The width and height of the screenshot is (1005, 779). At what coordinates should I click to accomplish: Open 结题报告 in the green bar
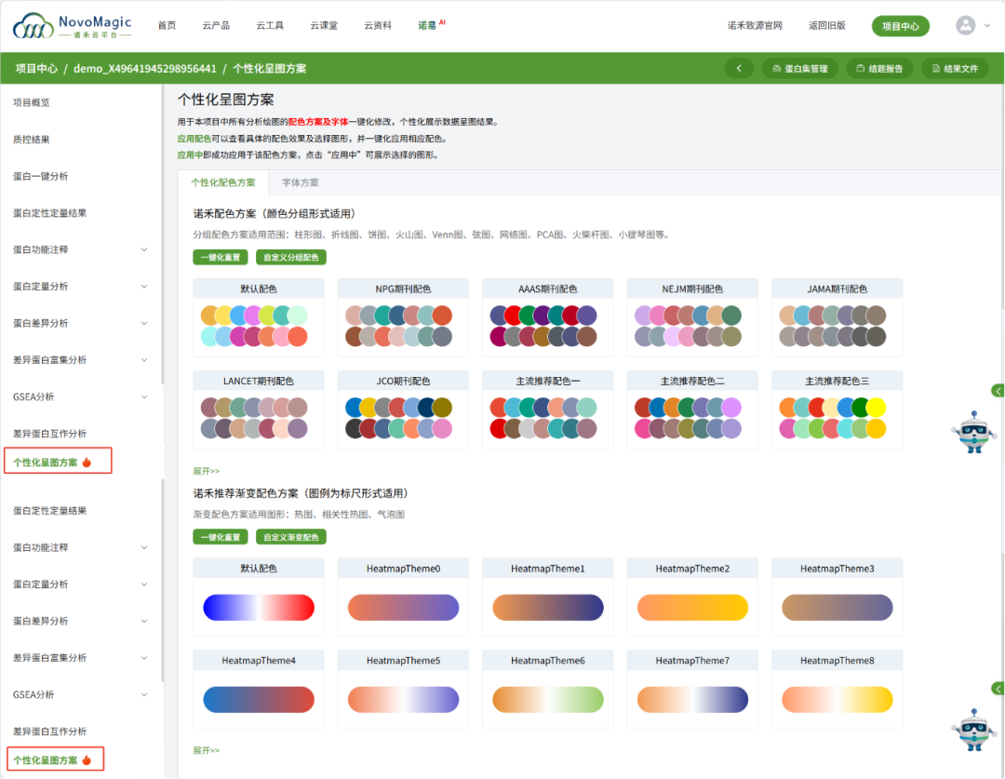point(879,68)
